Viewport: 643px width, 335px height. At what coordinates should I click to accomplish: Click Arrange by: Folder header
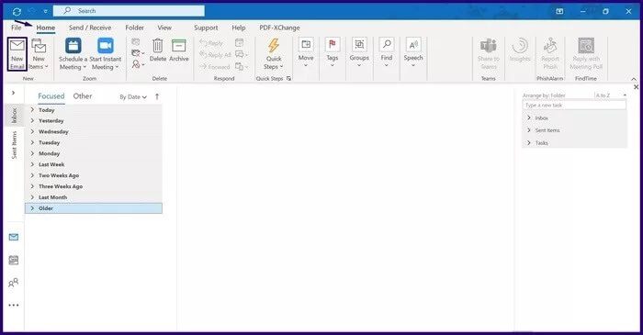(544, 95)
